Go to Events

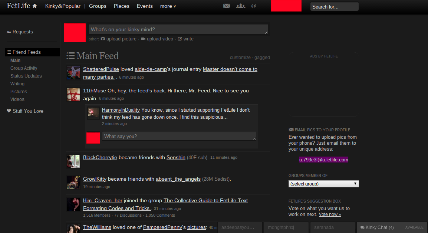tap(145, 6)
